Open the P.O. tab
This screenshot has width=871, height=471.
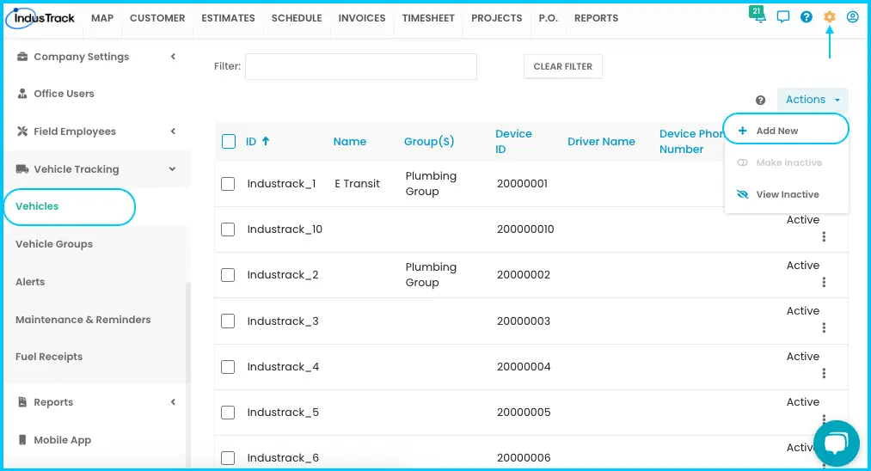point(549,18)
